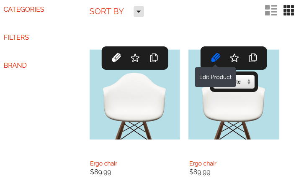Click the second chair product image
Image resolution: width=299 pixels, height=186 pixels.
234,114
